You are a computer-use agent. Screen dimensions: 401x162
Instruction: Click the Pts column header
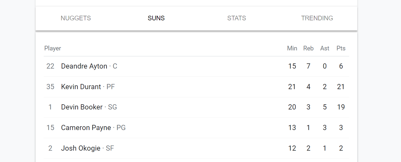[x=341, y=48]
